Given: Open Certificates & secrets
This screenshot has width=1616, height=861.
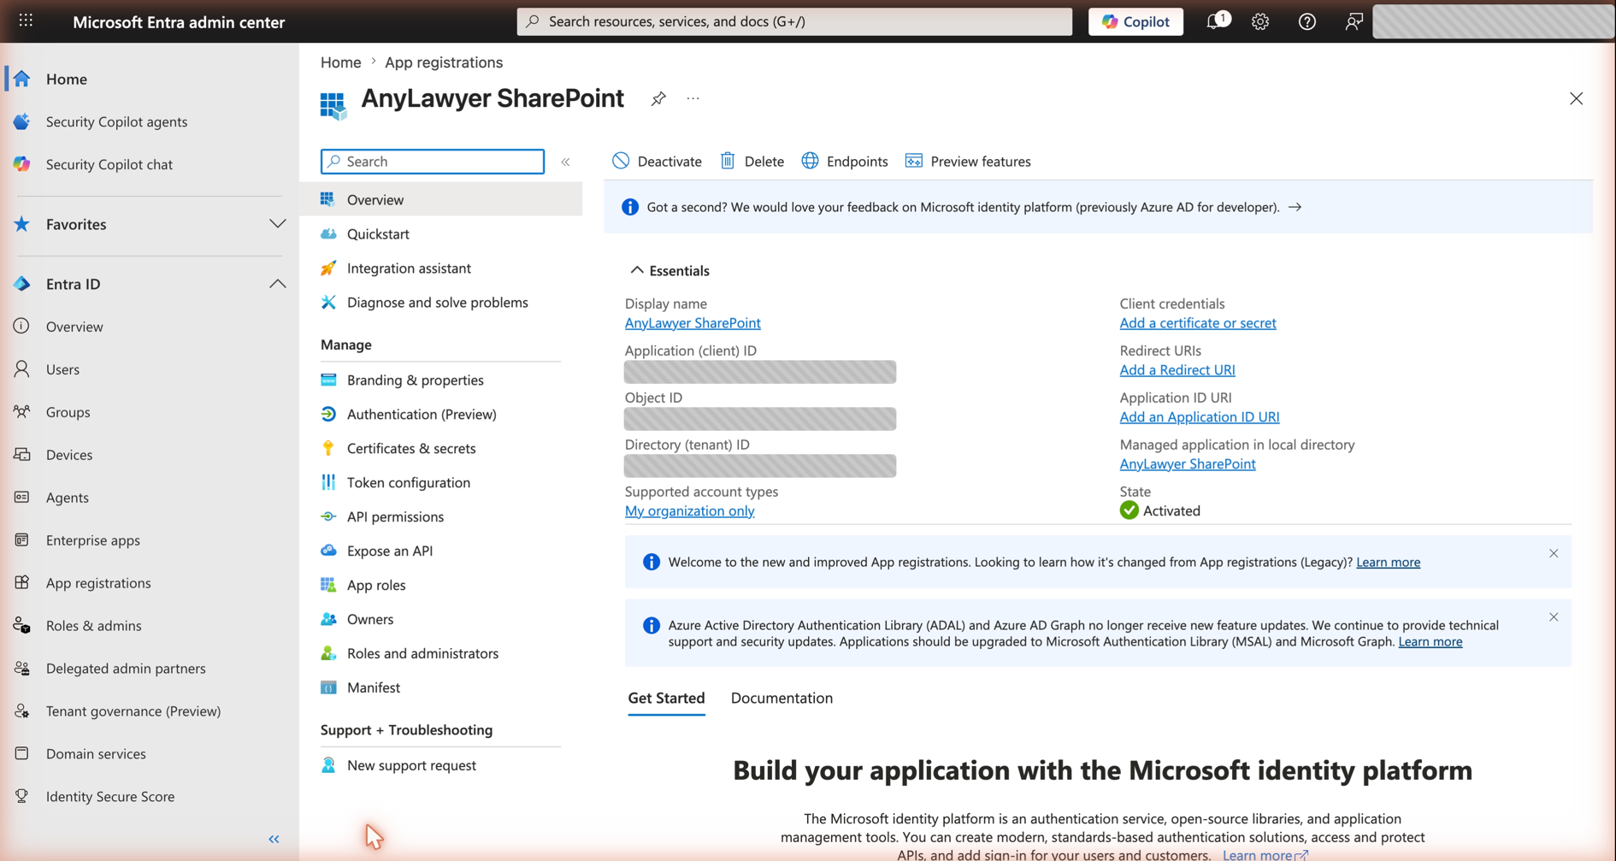Looking at the screenshot, I should 411,449.
